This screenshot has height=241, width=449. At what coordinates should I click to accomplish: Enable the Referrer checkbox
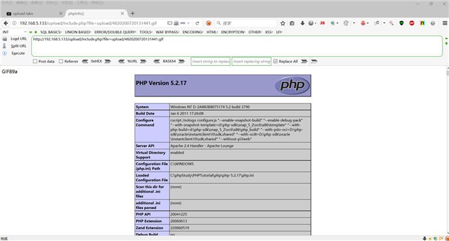point(61,61)
